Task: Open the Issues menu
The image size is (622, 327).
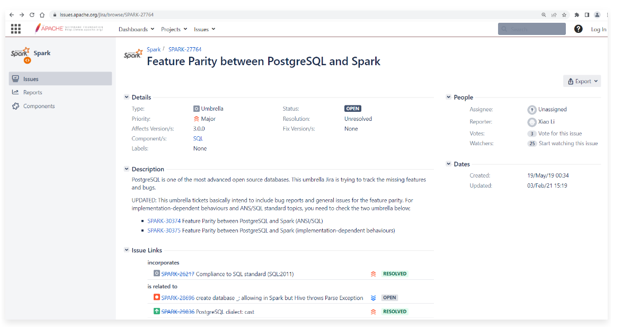Action: click(x=205, y=29)
